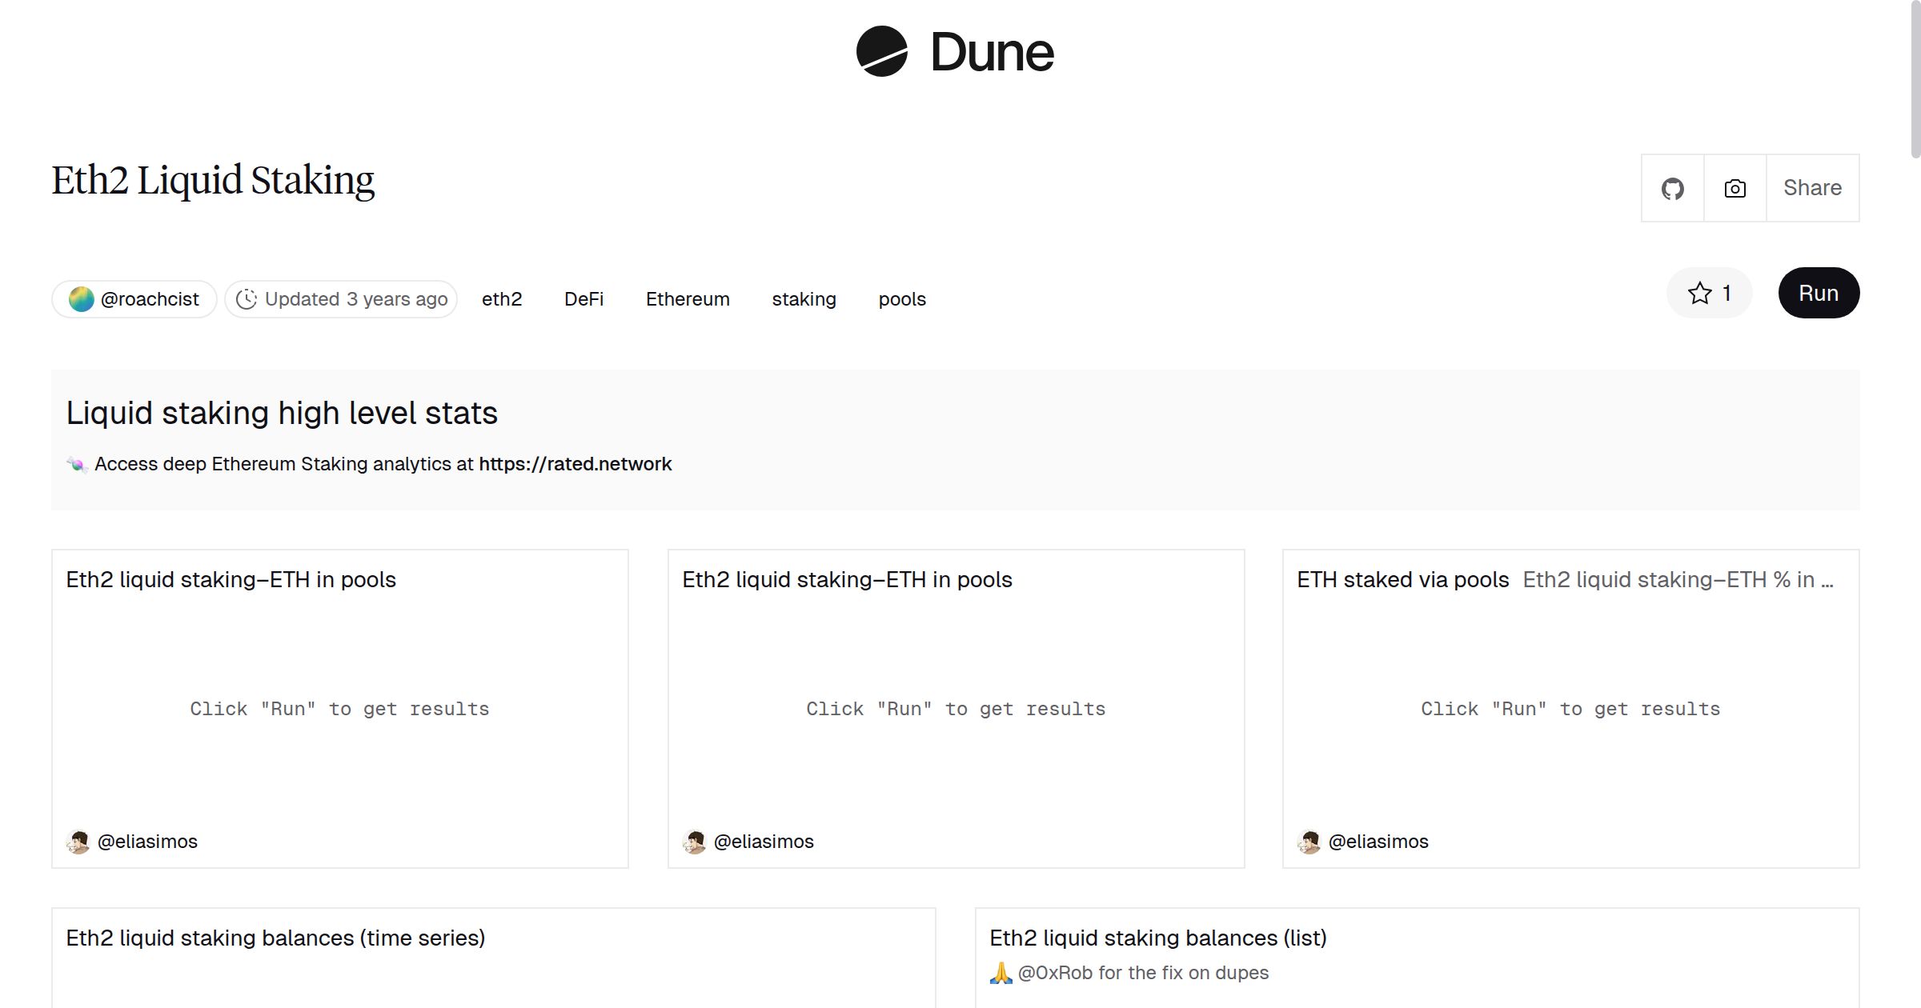1921x1008 pixels.
Task: Click the camera screenshot icon
Action: click(1734, 187)
